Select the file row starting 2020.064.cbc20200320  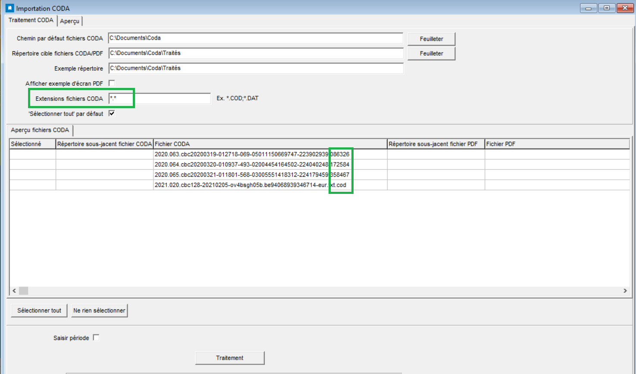[x=320, y=164]
